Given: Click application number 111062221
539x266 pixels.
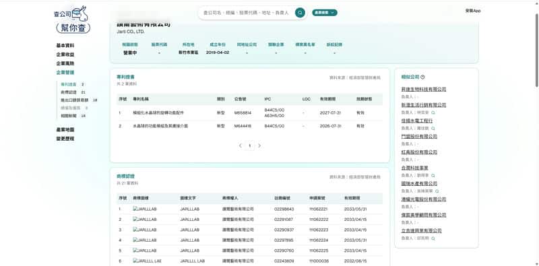Looking at the screenshot, I should click(x=318, y=209).
